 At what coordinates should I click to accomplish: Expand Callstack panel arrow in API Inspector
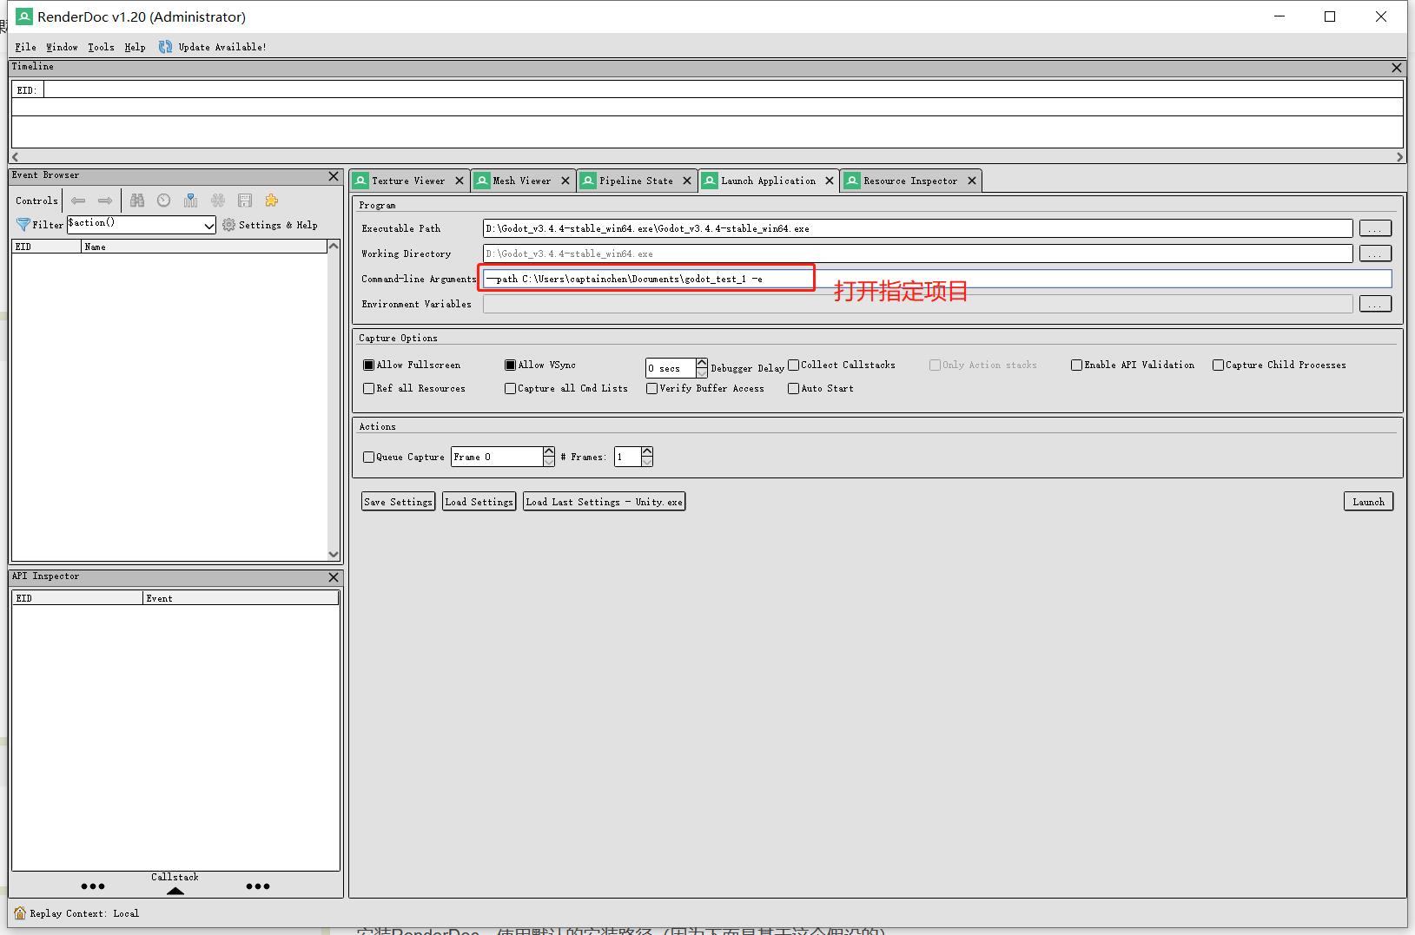tap(175, 891)
